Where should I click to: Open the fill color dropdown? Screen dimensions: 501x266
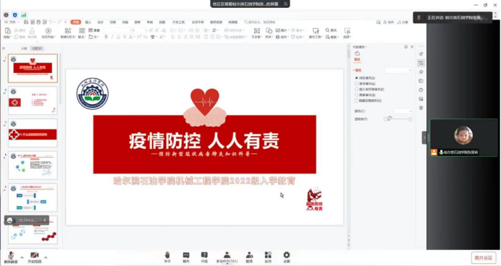click(403, 111)
